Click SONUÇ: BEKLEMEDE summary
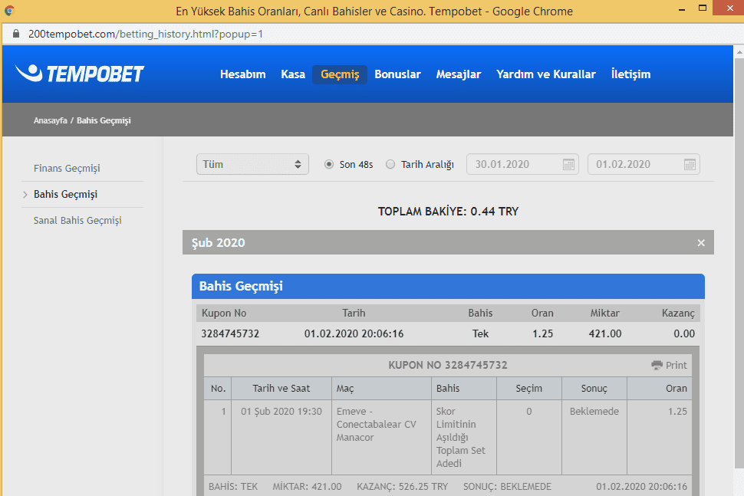744x496 pixels. pyautogui.click(x=507, y=487)
